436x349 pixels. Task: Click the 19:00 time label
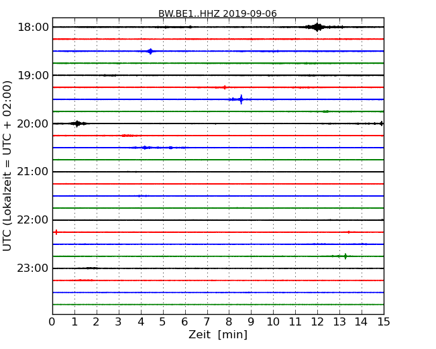tap(33, 75)
